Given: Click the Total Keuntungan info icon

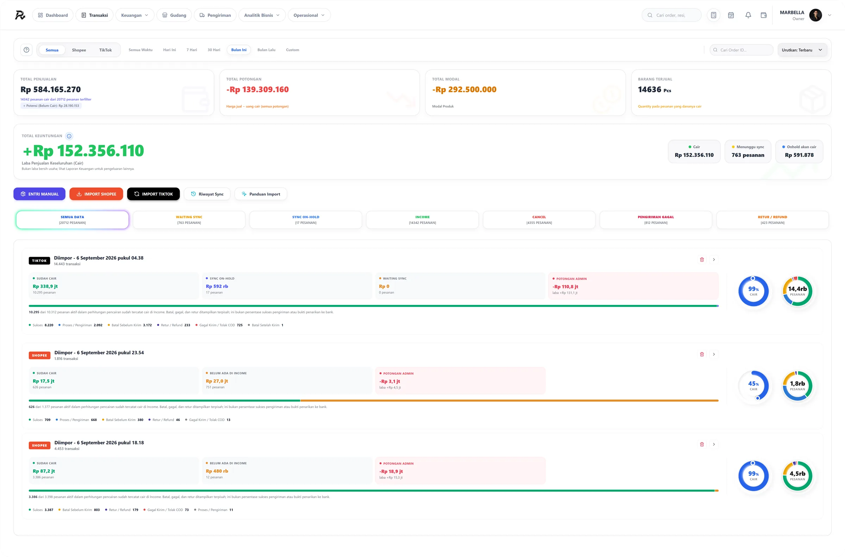Looking at the screenshot, I should click(x=69, y=136).
